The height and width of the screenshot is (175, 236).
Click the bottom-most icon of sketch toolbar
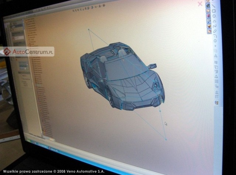coord(216,103)
